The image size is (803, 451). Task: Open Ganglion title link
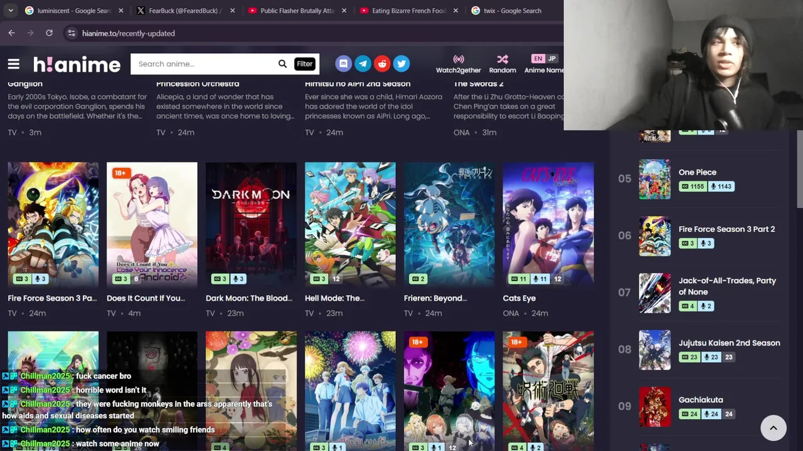pos(25,84)
